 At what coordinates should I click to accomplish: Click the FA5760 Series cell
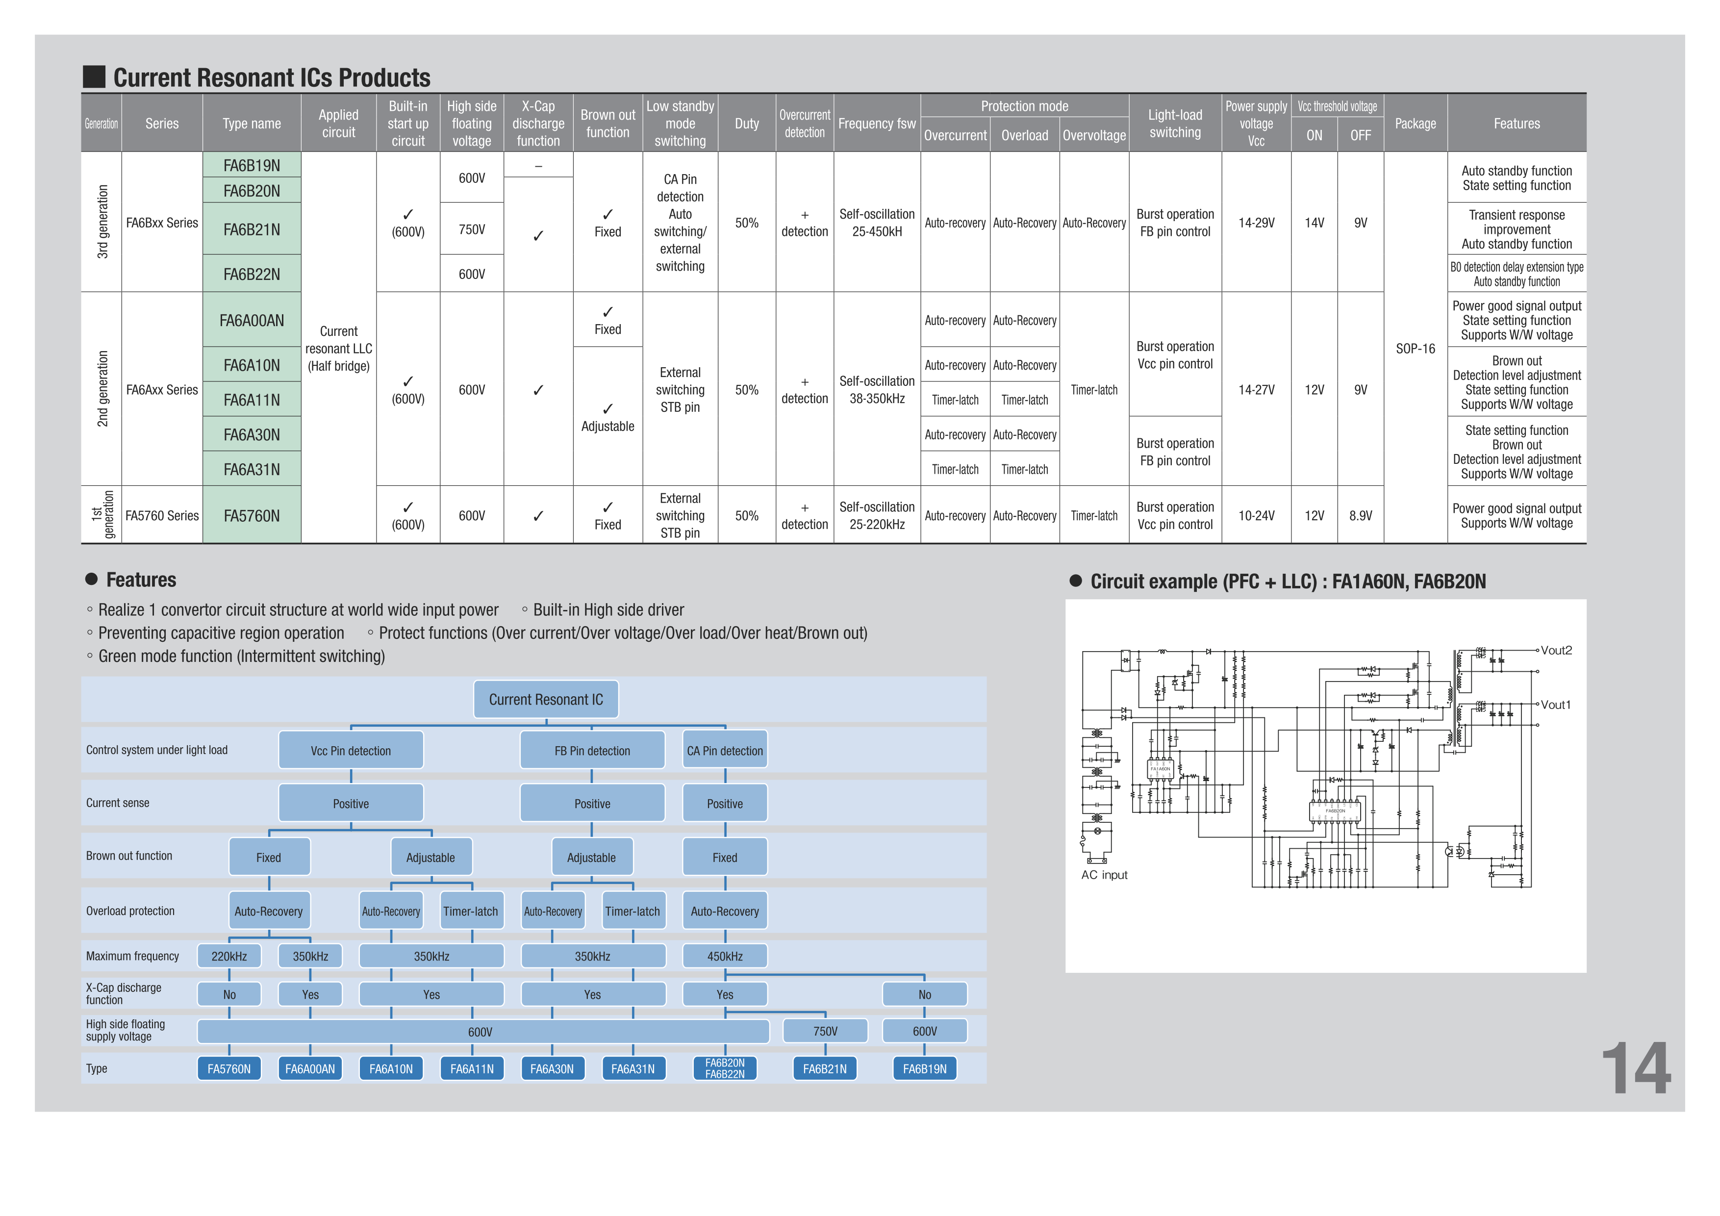click(162, 515)
